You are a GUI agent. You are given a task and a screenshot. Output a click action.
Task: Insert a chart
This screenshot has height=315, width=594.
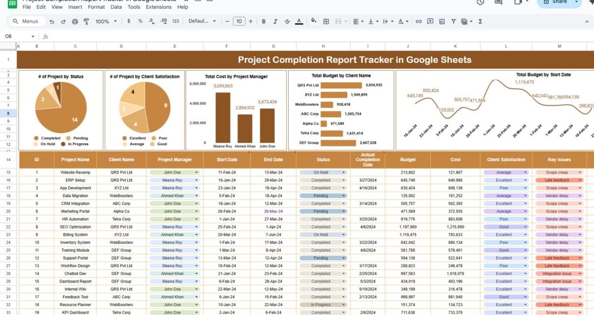pos(442,22)
